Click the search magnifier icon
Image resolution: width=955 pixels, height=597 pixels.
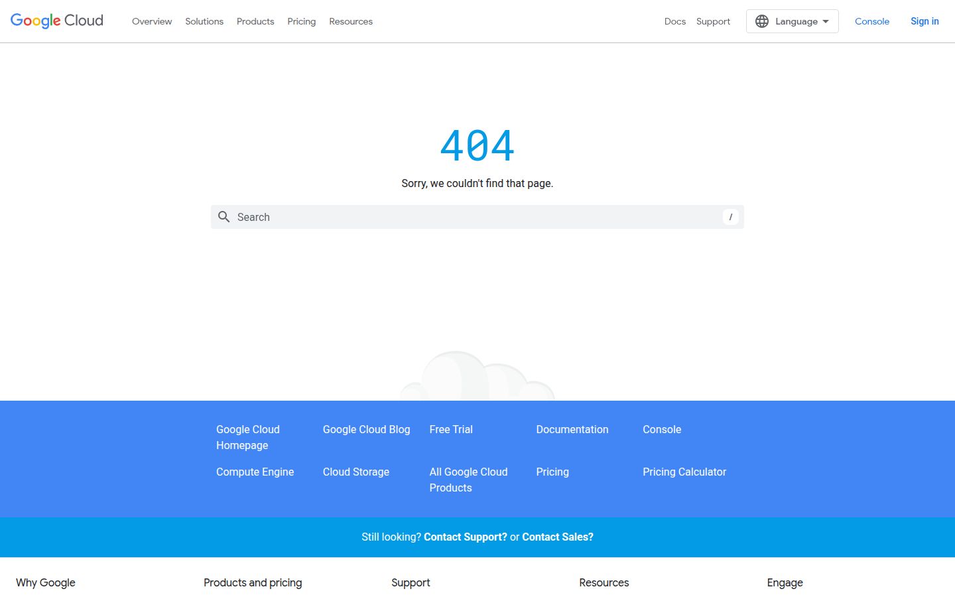point(224,217)
